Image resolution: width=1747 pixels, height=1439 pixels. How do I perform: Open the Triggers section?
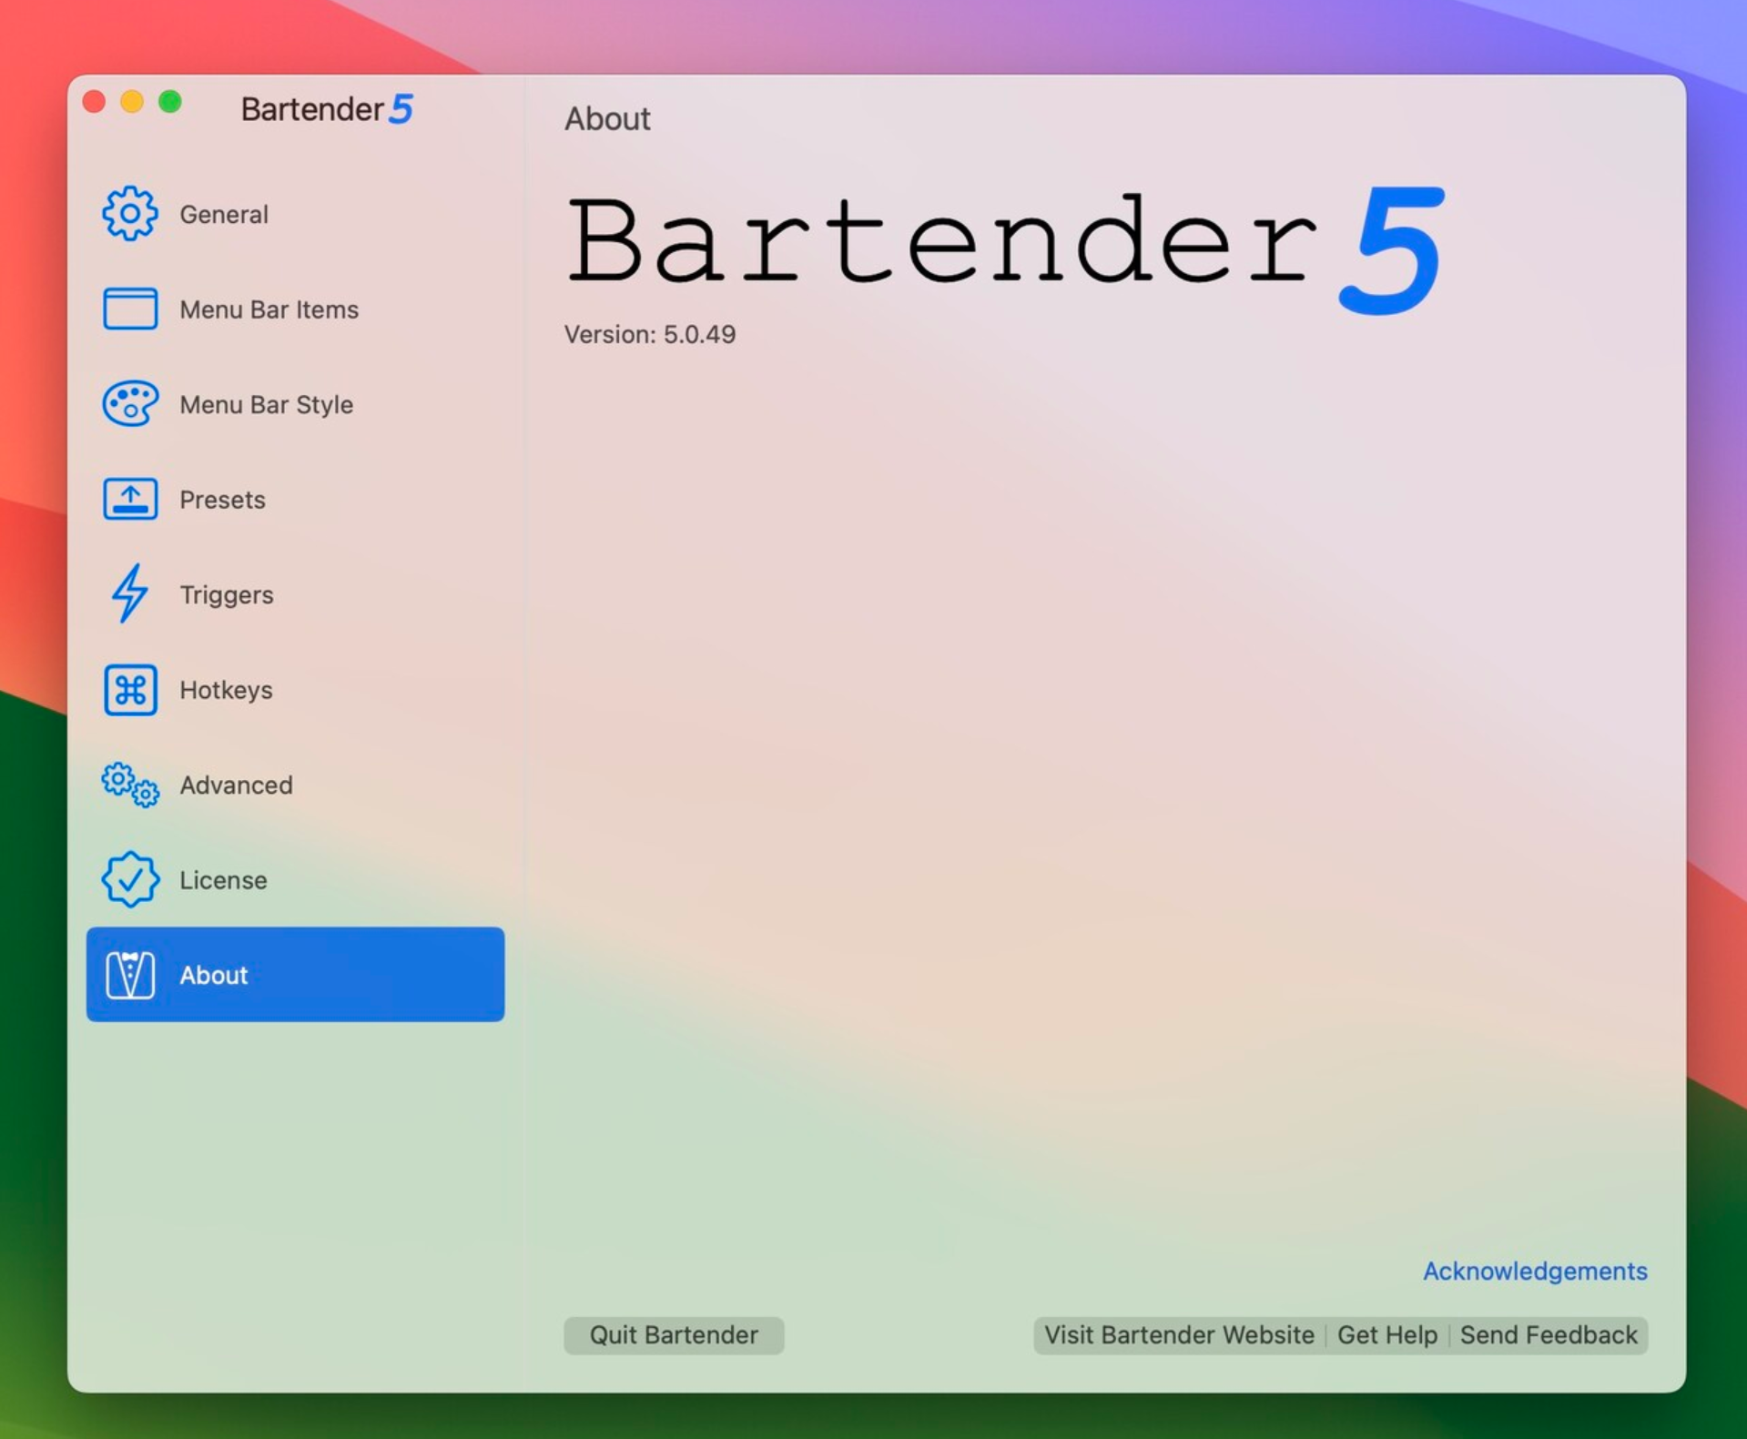(226, 594)
